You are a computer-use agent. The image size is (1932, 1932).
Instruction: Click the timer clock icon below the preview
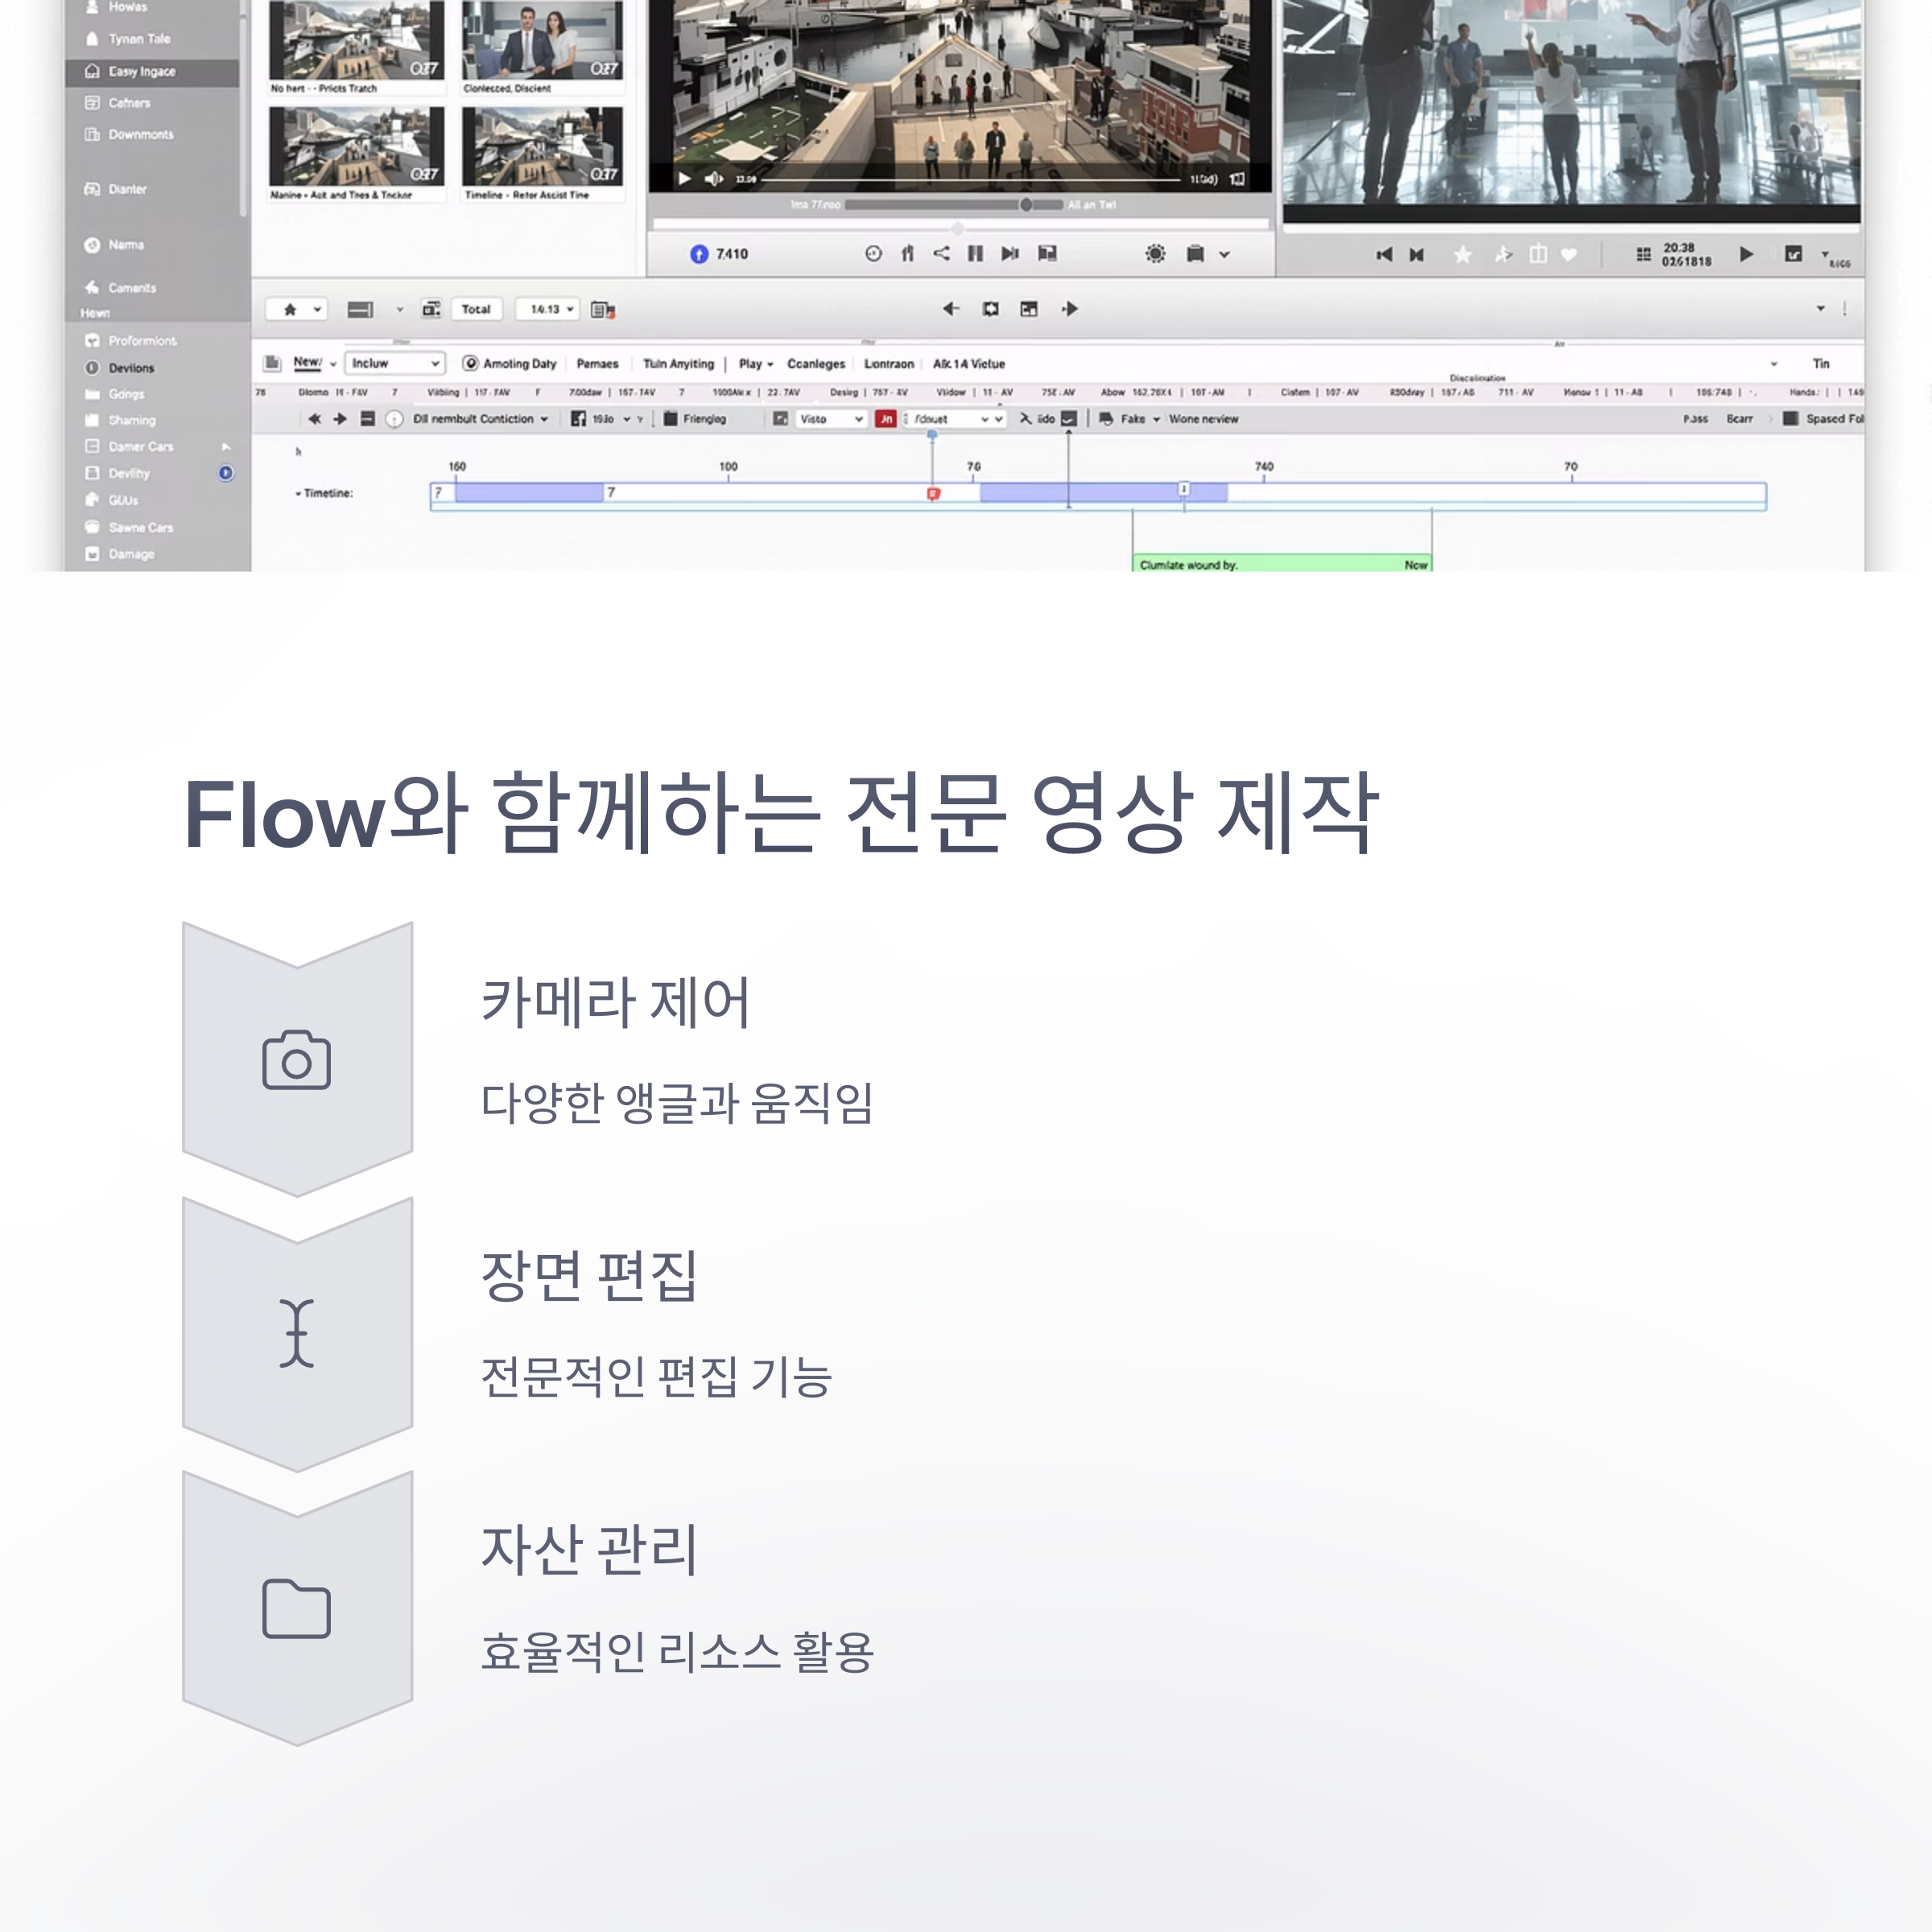873,254
